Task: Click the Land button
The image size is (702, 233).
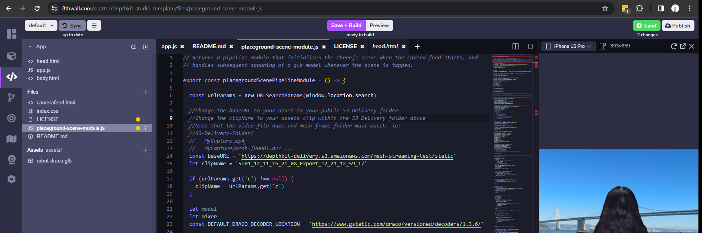Action: (x=647, y=25)
